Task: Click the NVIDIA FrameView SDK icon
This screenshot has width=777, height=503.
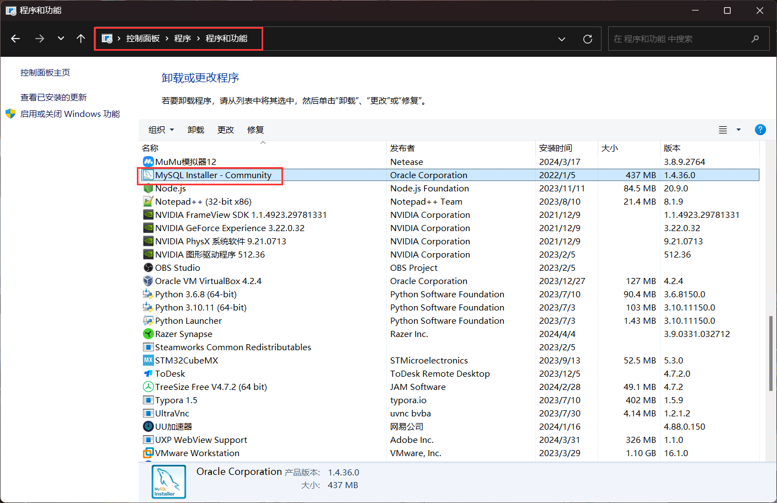Action: 148,215
